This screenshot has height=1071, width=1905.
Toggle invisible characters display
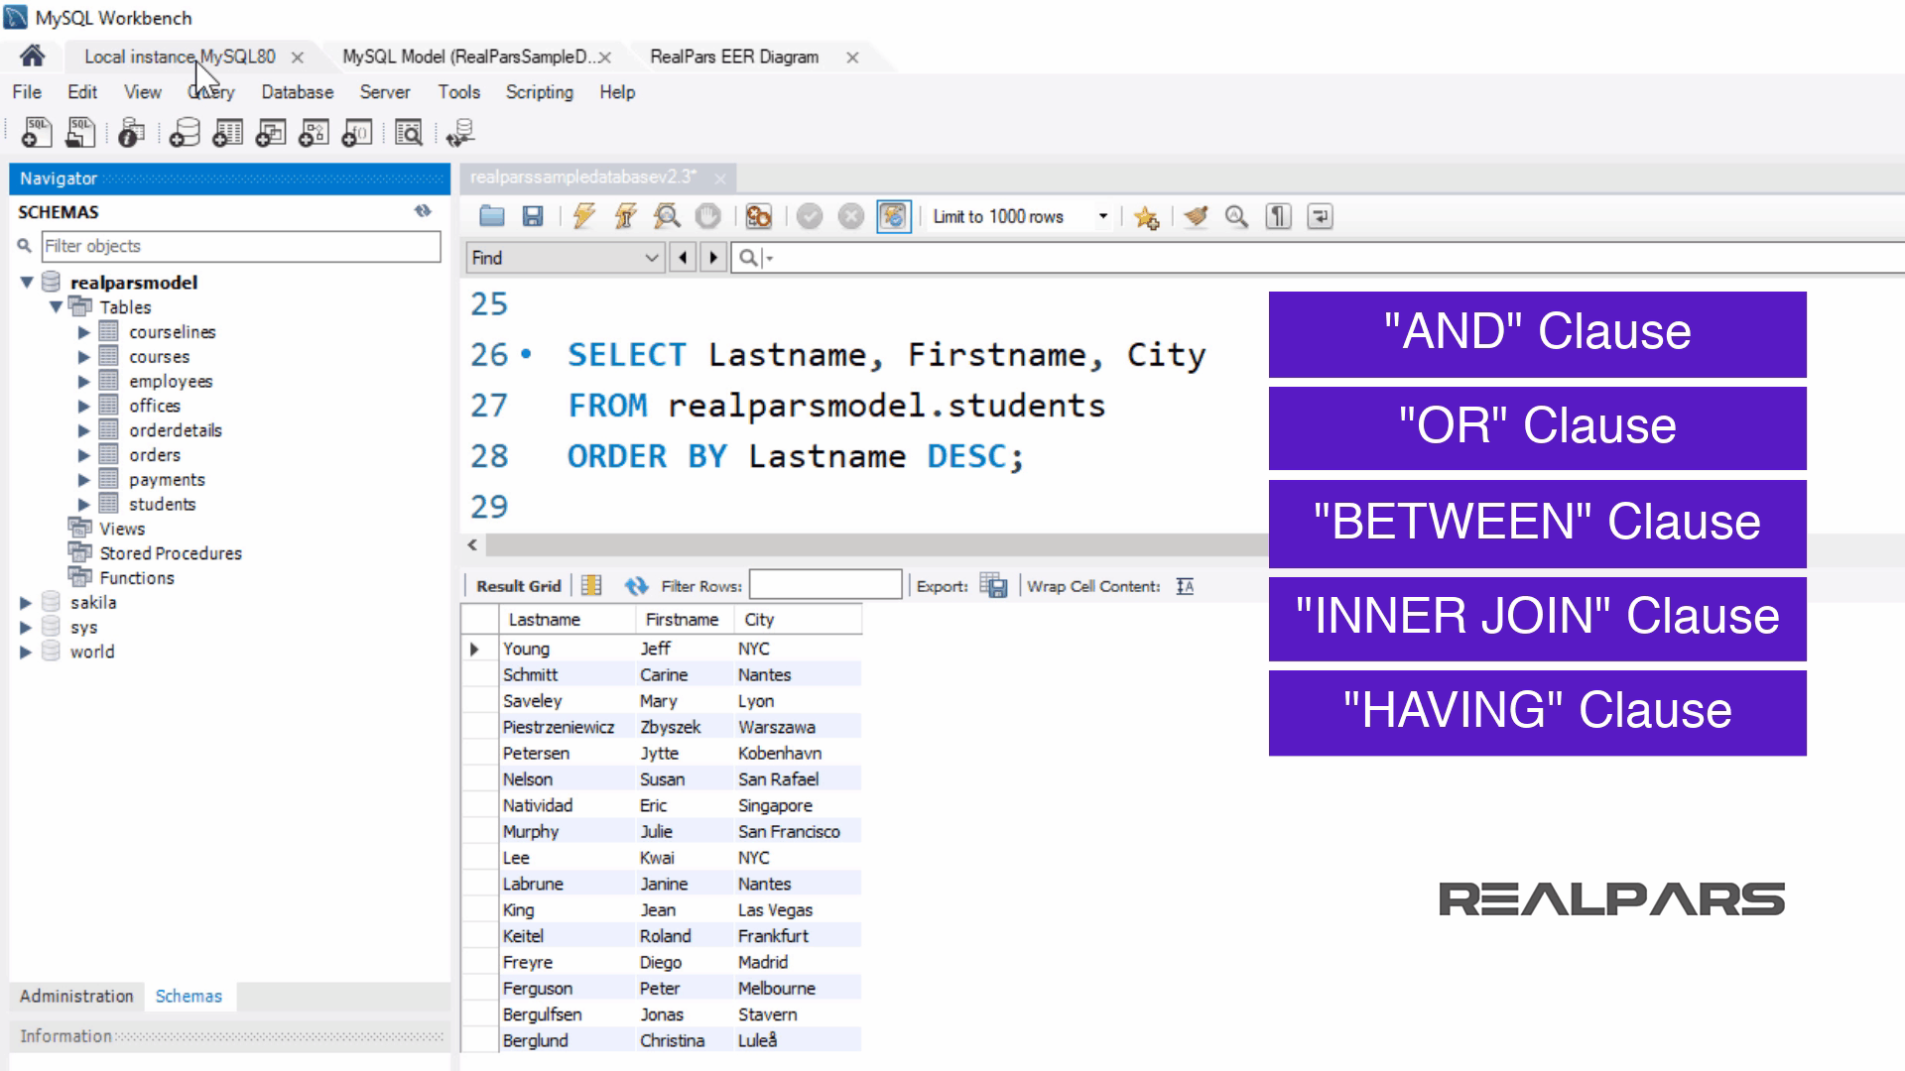(1278, 216)
